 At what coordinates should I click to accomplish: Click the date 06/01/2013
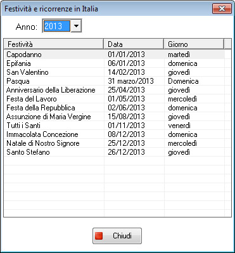pos(126,63)
